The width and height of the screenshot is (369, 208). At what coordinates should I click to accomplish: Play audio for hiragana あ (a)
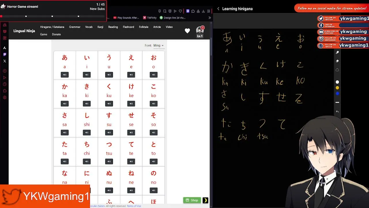point(65,75)
